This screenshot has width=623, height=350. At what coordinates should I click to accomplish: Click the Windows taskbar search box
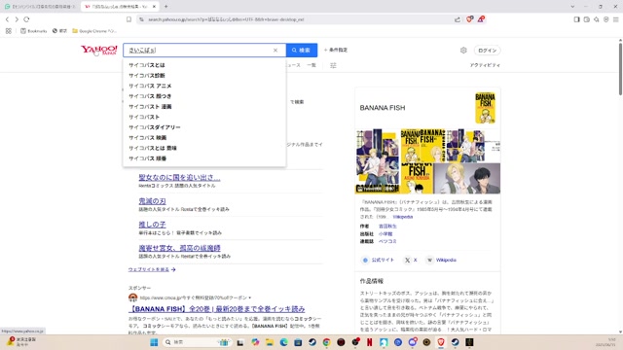pos(197,342)
